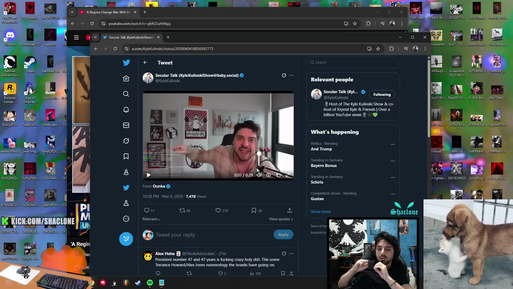Open Notifications bell in the sidebar
The width and height of the screenshot is (513, 289).
click(x=126, y=110)
